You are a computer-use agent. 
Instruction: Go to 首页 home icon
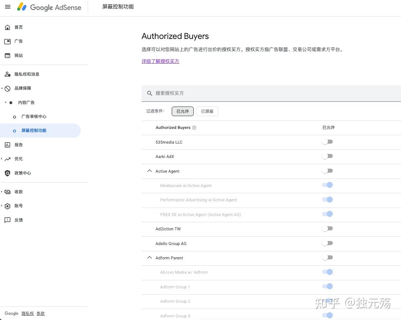point(7,28)
